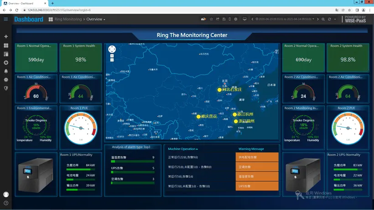
Task: Click Room 2 System Health 98.8% value
Action: [348, 60]
